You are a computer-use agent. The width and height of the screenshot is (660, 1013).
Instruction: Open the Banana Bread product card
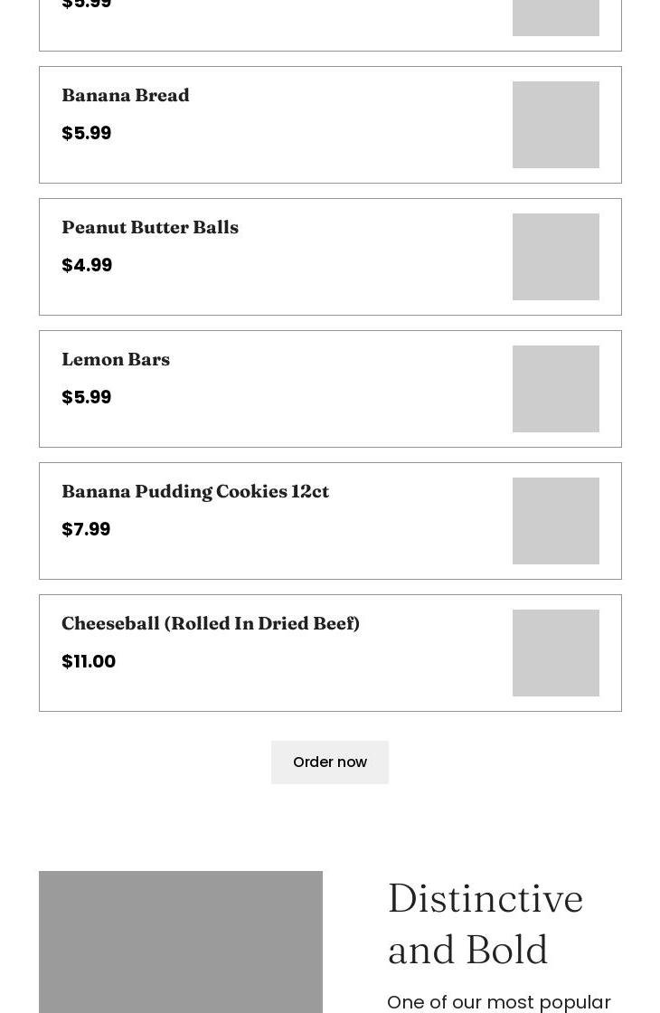(x=330, y=124)
